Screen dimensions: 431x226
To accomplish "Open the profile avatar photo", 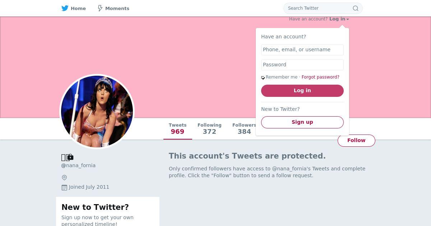I will pyautogui.click(x=97, y=111).
